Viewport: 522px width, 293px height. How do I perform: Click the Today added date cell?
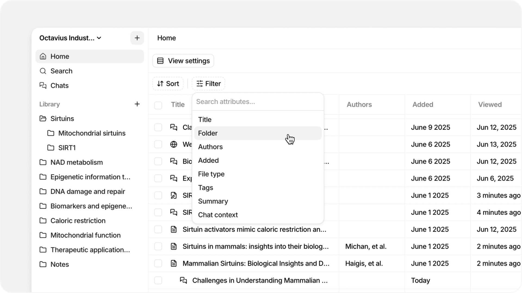420,281
